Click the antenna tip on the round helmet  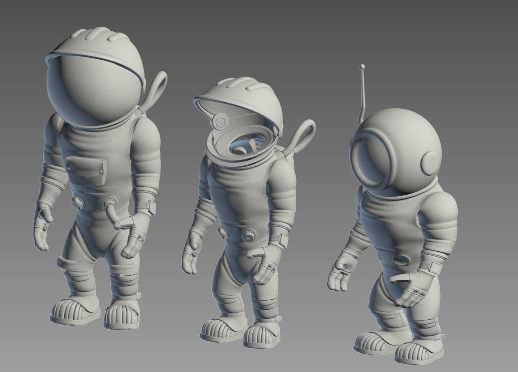click(362, 66)
